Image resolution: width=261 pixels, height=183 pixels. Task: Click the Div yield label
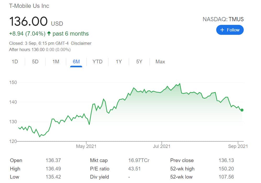point(99,177)
